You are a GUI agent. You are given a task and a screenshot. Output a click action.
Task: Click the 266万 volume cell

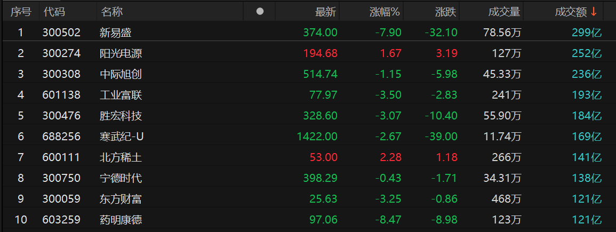(x=506, y=157)
